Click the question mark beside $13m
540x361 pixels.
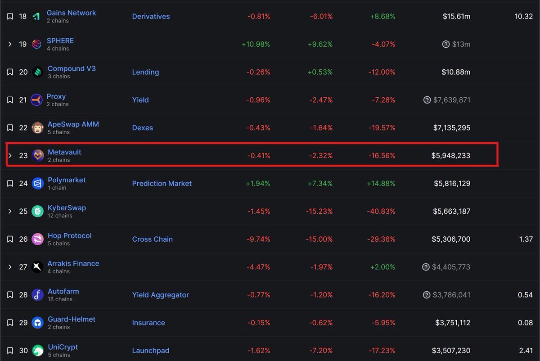(446, 44)
